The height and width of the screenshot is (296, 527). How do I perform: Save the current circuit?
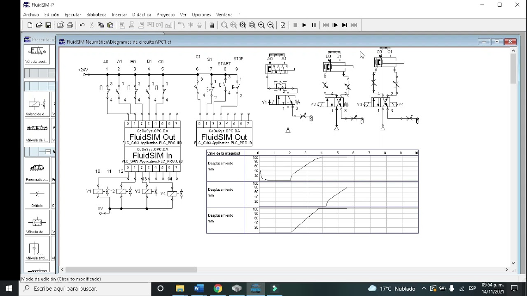click(x=48, y=25)
